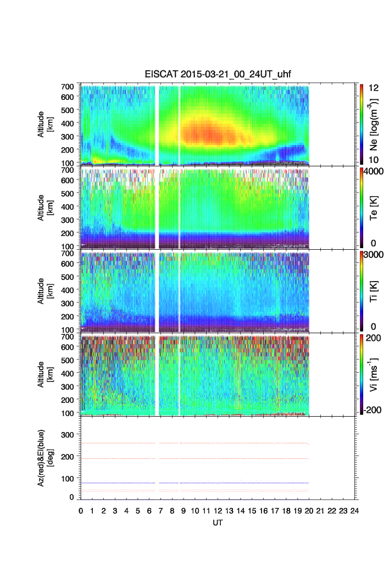This screenshot has width=389, height=583.
Task: Click the "9" tick on the UT axis
Action: click(184, 511)
